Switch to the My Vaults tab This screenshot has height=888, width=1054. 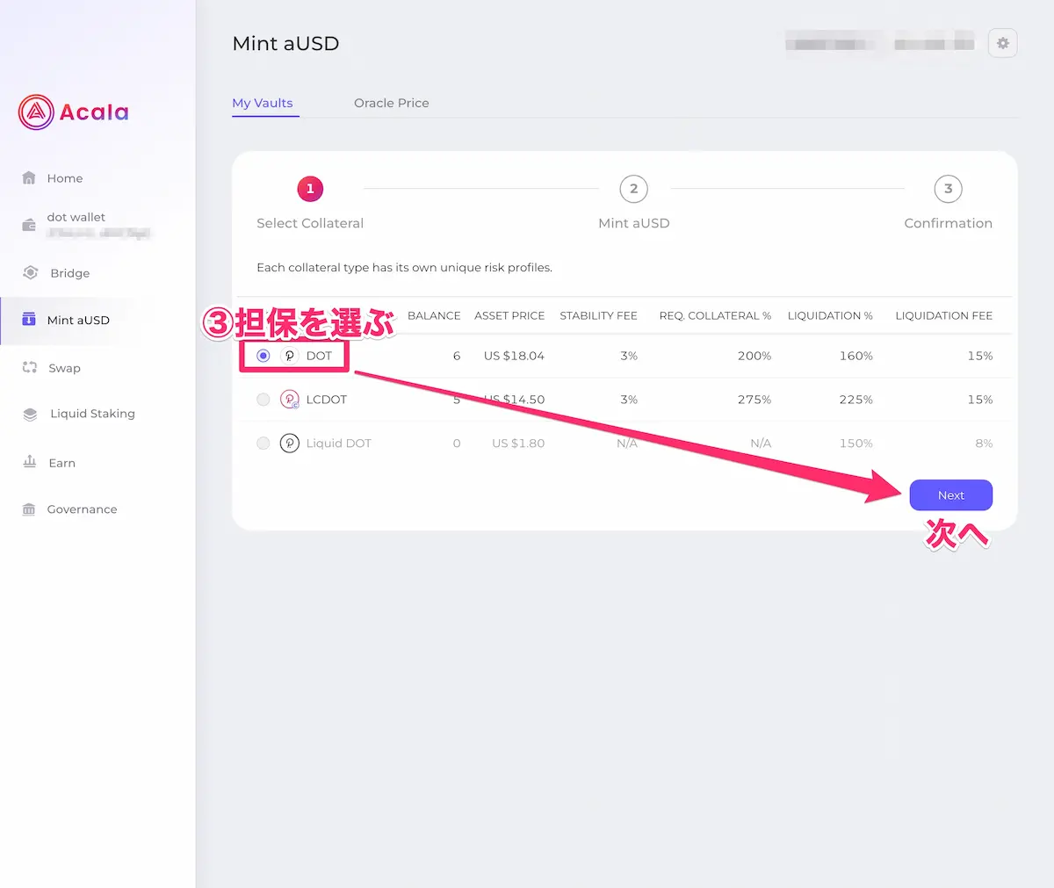click(x=263, y=103)
